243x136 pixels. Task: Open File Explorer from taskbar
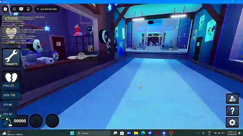pos(136,133)
